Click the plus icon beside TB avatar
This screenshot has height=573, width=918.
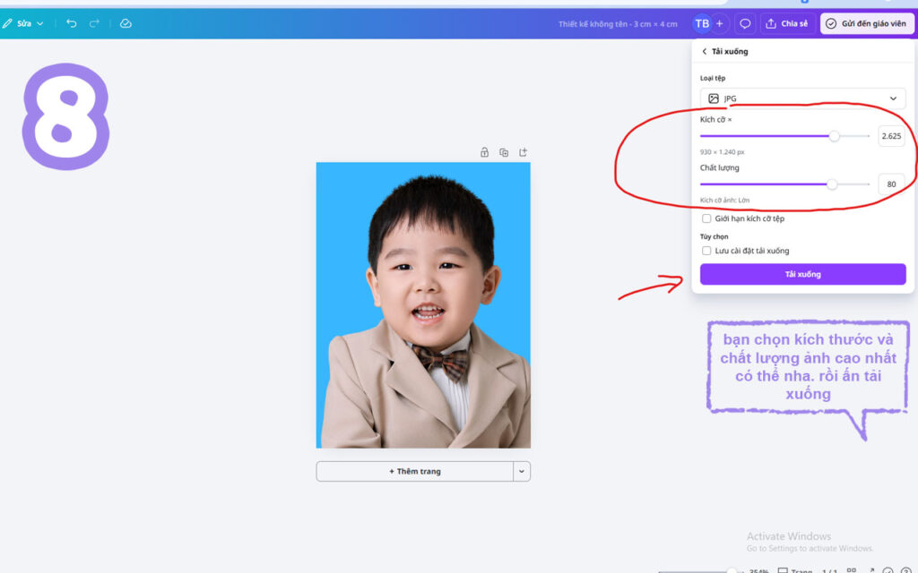(720, 23)
